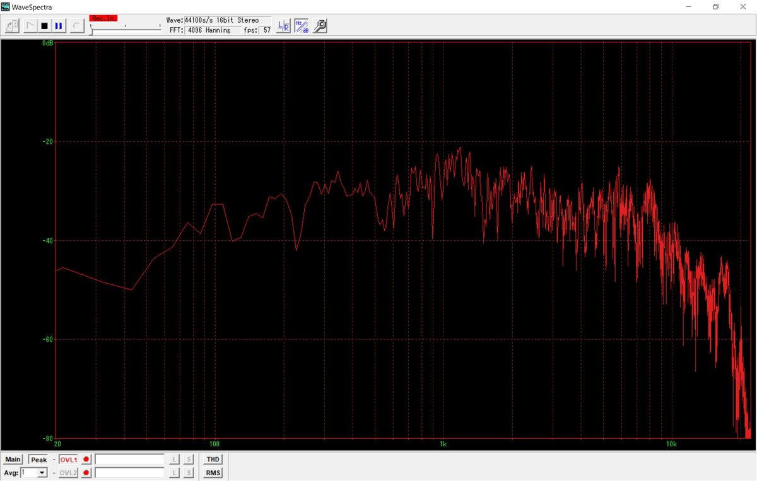757x481 pixels.
Task: Click the WaveSpectra title bar app icon
Action: 6,6
